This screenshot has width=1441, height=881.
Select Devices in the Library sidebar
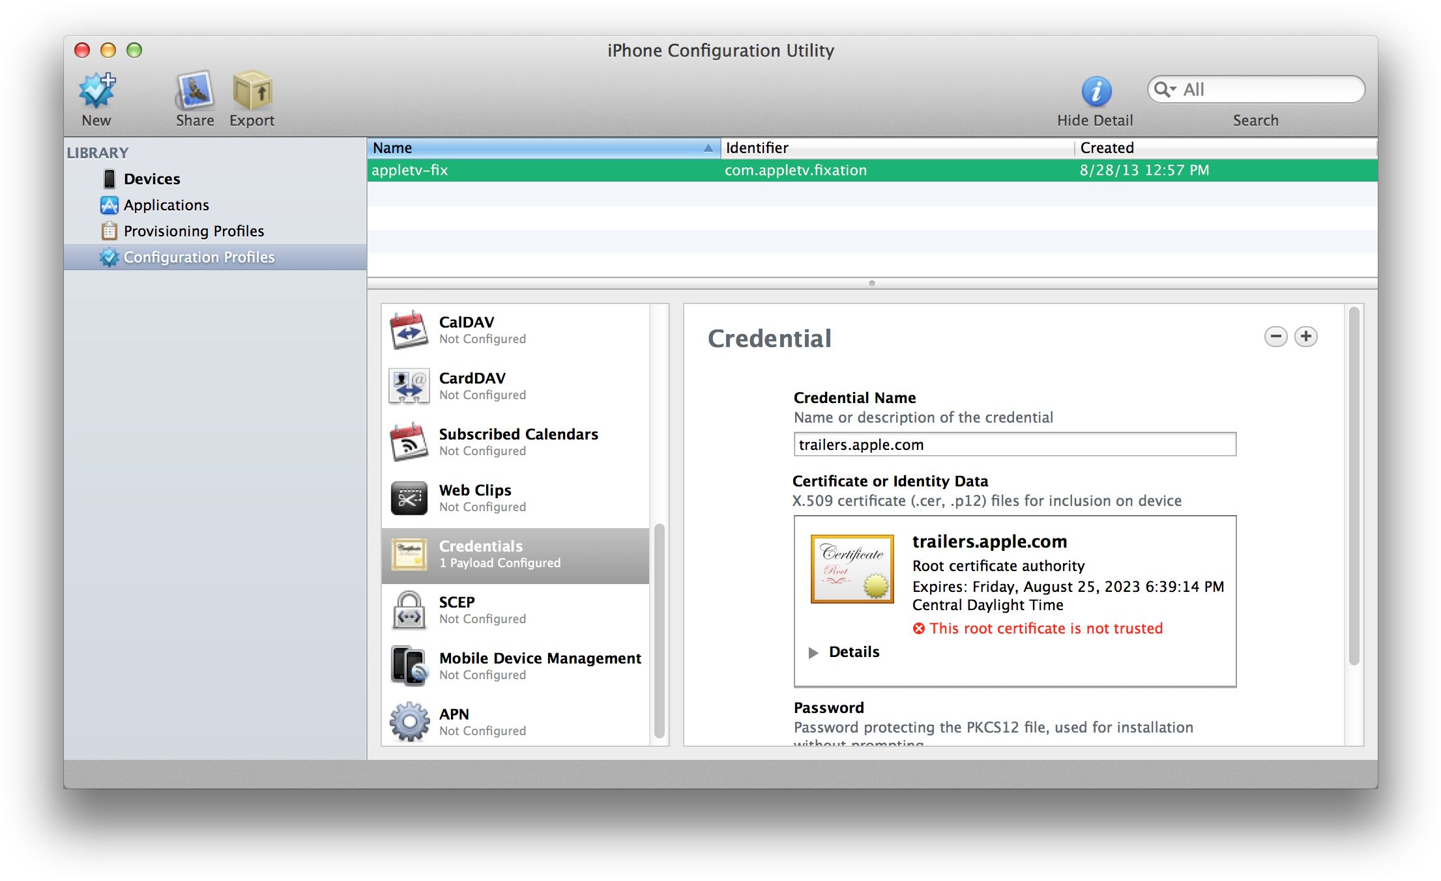tap(216, 179)
